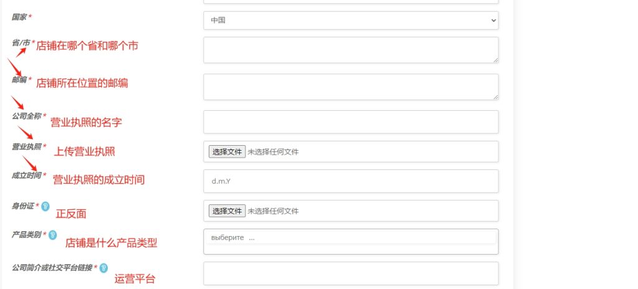
Task: Open the 国家 dropdown showing 中国
Action: point(351,21)
